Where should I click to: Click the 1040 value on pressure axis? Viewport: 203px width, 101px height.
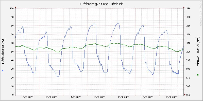(x=188, y=17)
